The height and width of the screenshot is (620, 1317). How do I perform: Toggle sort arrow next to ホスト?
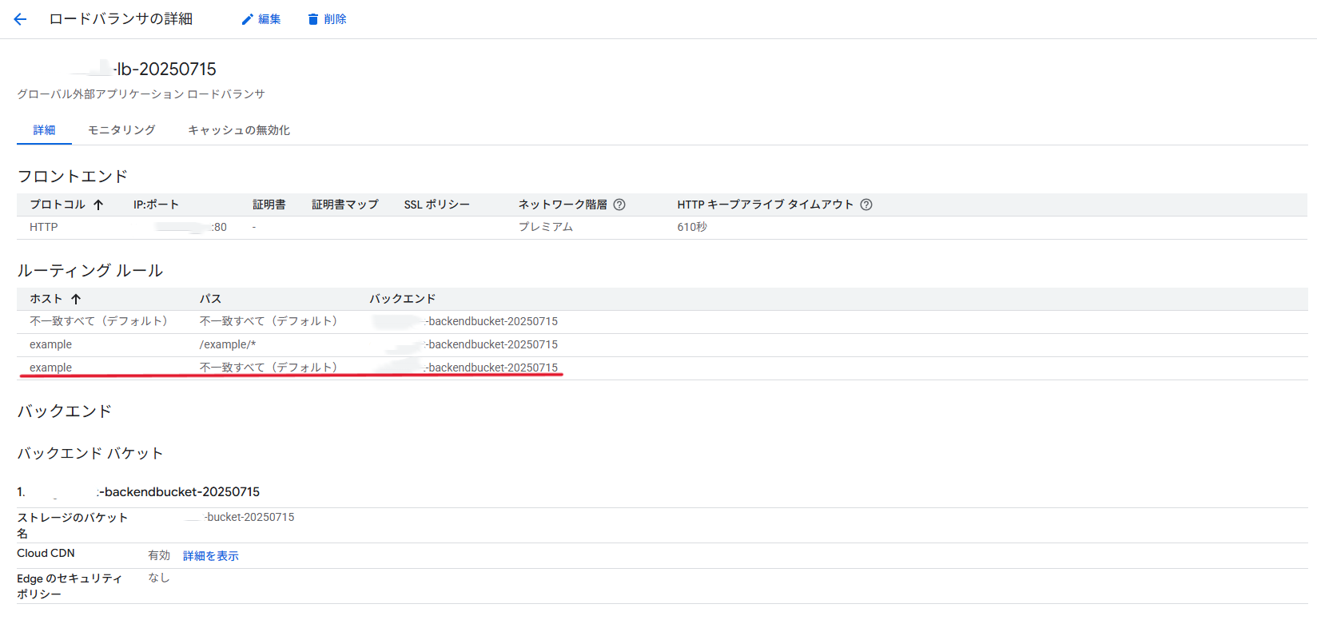pyautogui.click(x=76, y=299)
